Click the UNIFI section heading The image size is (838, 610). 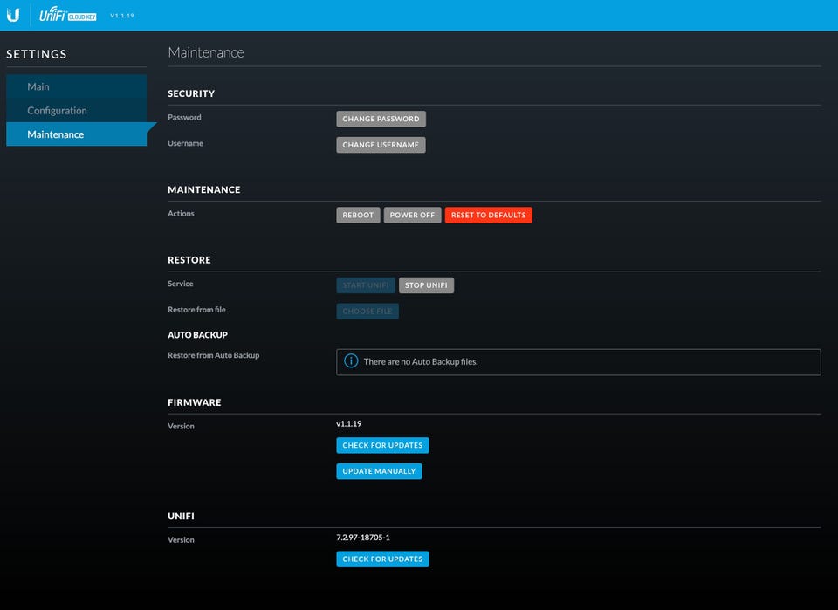[x=182, y=516]
